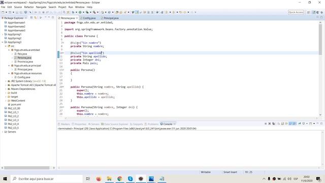Select the Problems view tab
Viewport: 325px width, 183px height.
[151, 124]
